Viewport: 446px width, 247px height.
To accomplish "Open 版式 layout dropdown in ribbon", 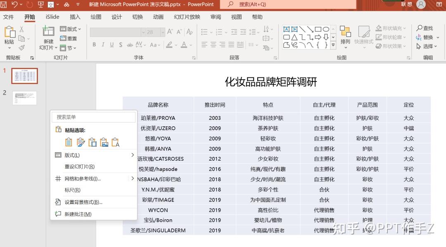I will 71,29.
